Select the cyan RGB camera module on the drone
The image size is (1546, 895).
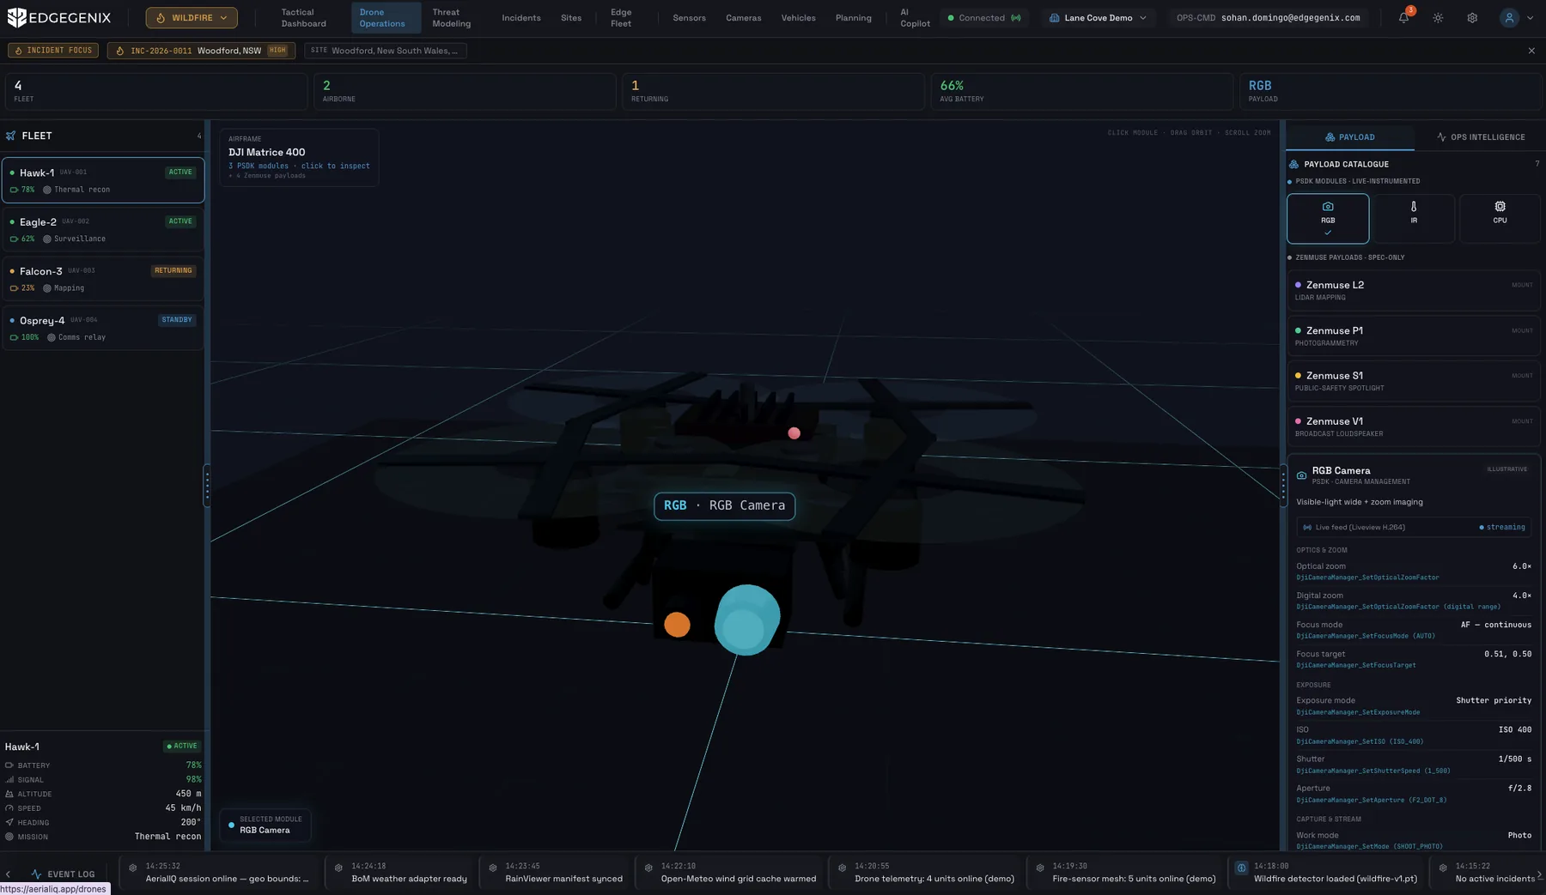pos(746,620)
